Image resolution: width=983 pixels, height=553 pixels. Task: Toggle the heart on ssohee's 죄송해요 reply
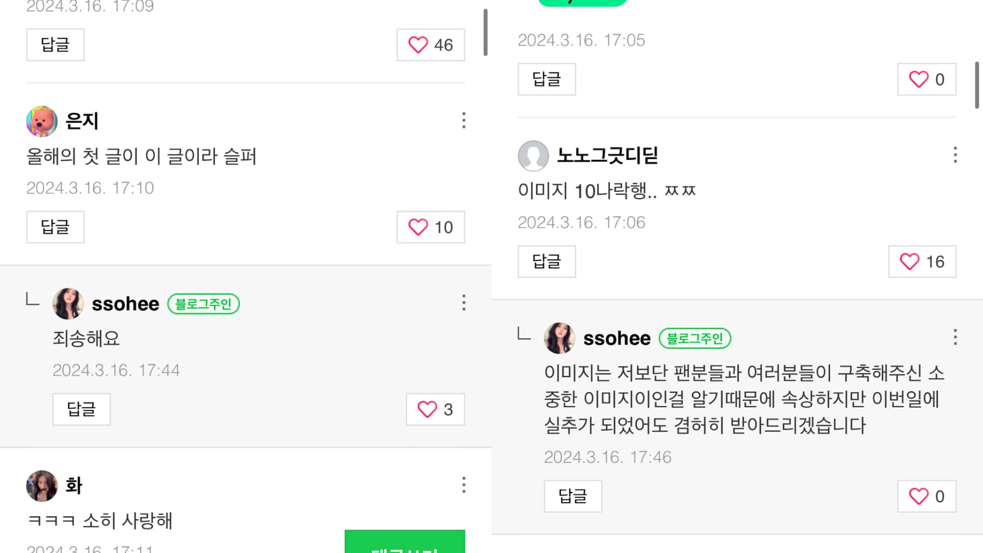point(435,410)
